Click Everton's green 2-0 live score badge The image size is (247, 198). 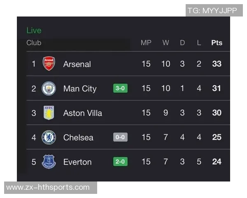pyautogui.click(x=120, y=161)
